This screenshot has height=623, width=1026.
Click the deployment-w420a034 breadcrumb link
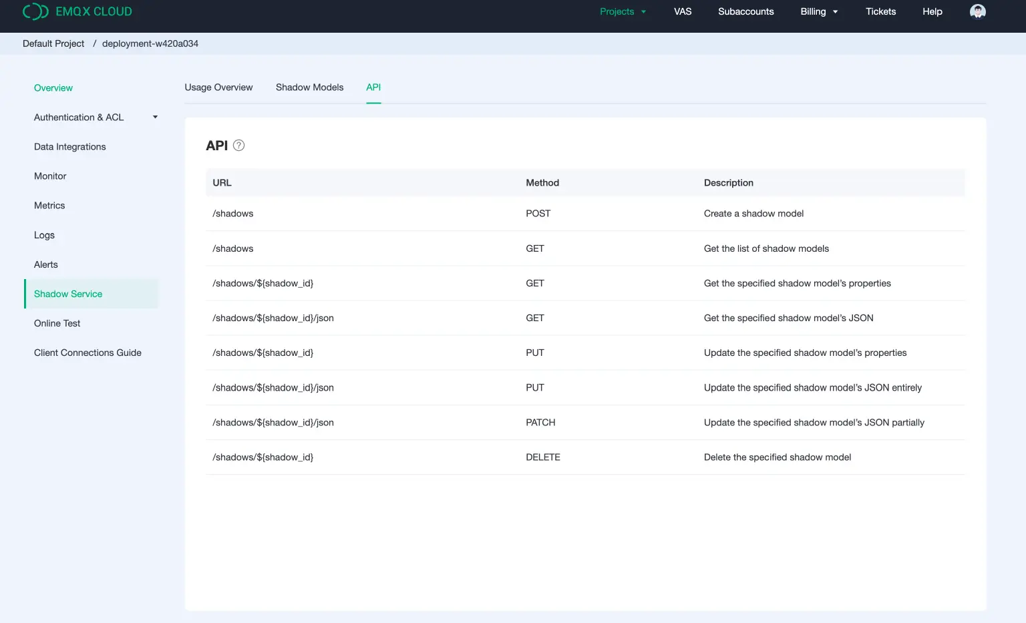pyautogui.click(x=150, y=43)
